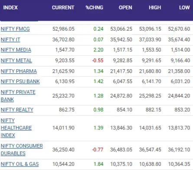Select the 0.98 change for NIFTY REALTY
The width and height of the screenshot is (193, 170).
[98, 110]
